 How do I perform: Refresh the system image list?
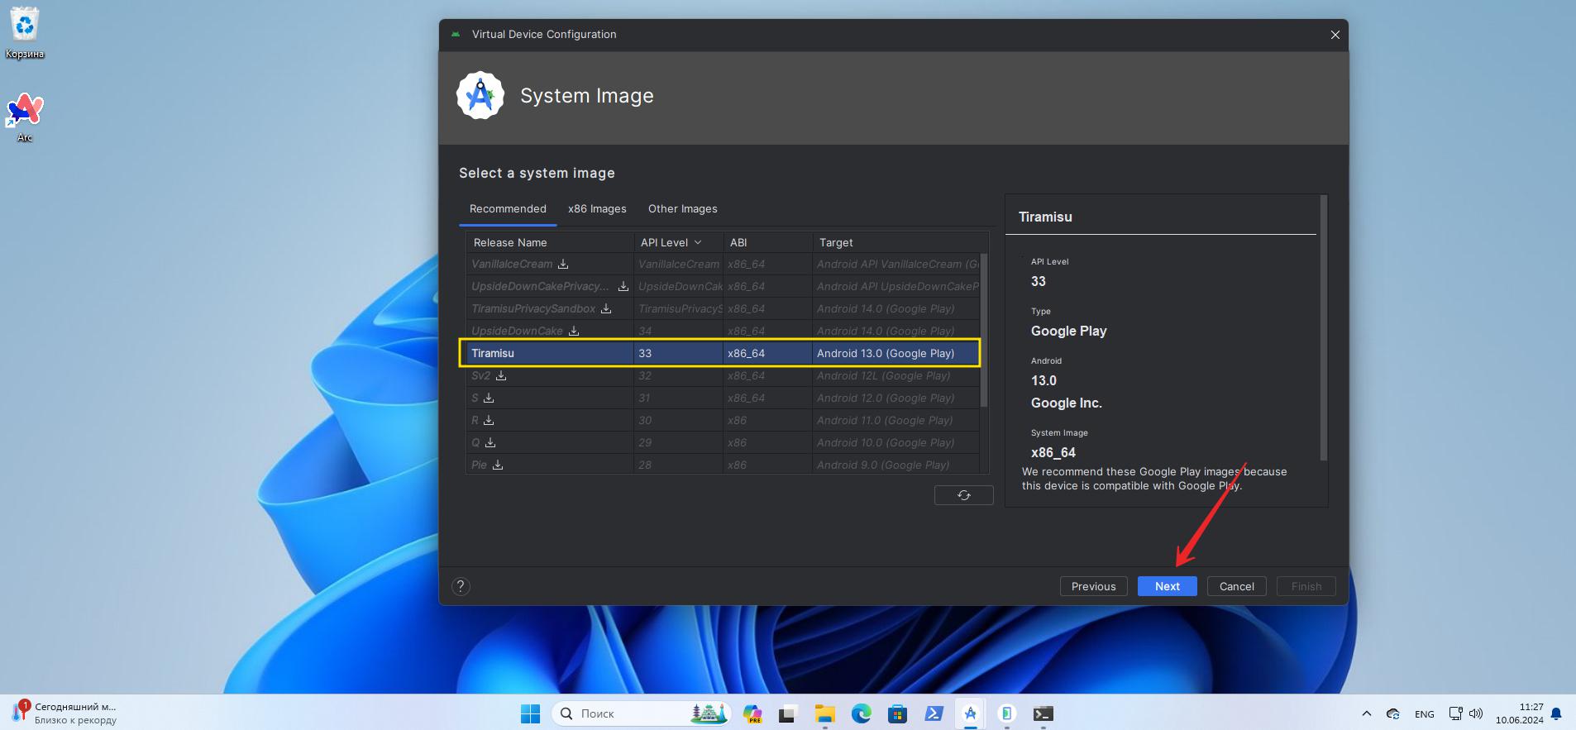(963, 495)
